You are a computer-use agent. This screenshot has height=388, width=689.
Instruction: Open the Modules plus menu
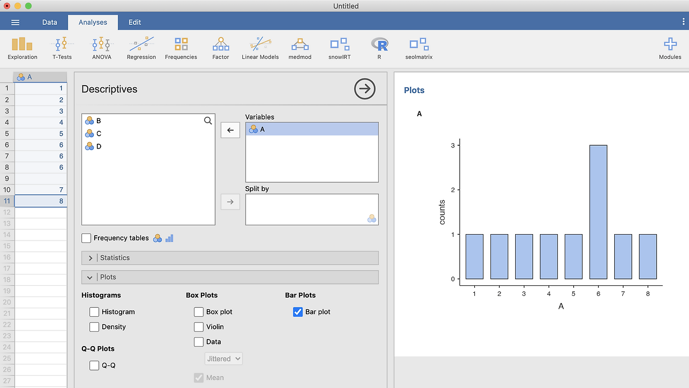(x=670, y=48)
